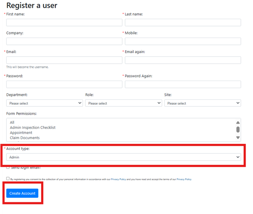This screenshot has height=214, width=253.
Task: Click the Create Account button
Action: point(22,193)
